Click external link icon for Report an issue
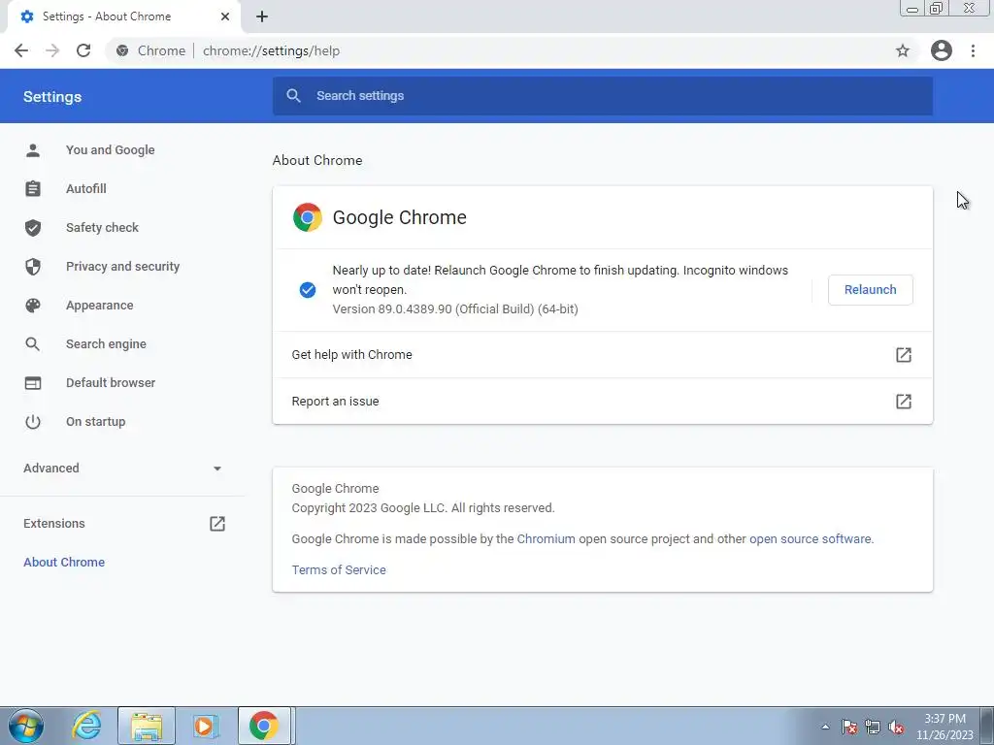 point(904,401)
